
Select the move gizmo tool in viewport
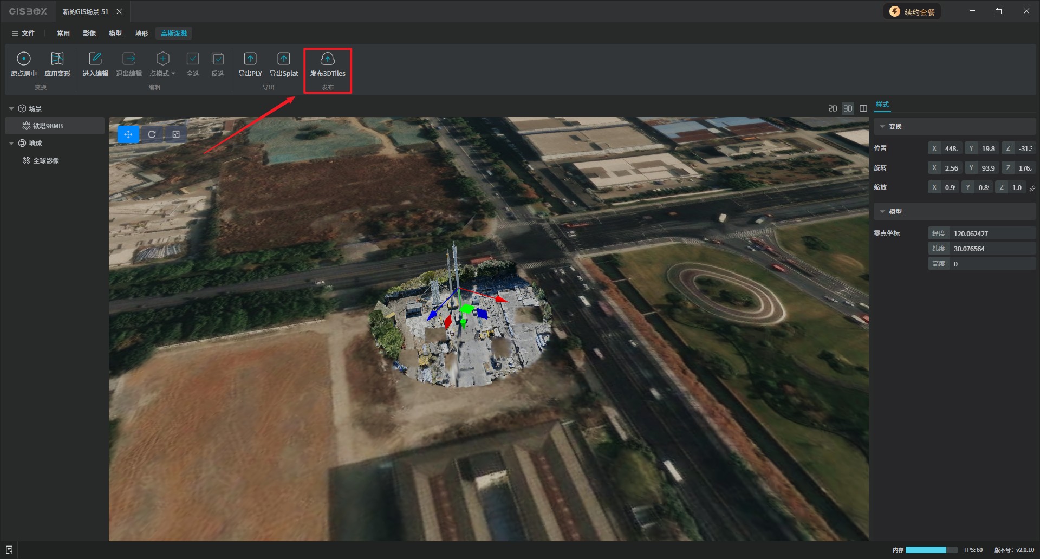click(128, 134)
